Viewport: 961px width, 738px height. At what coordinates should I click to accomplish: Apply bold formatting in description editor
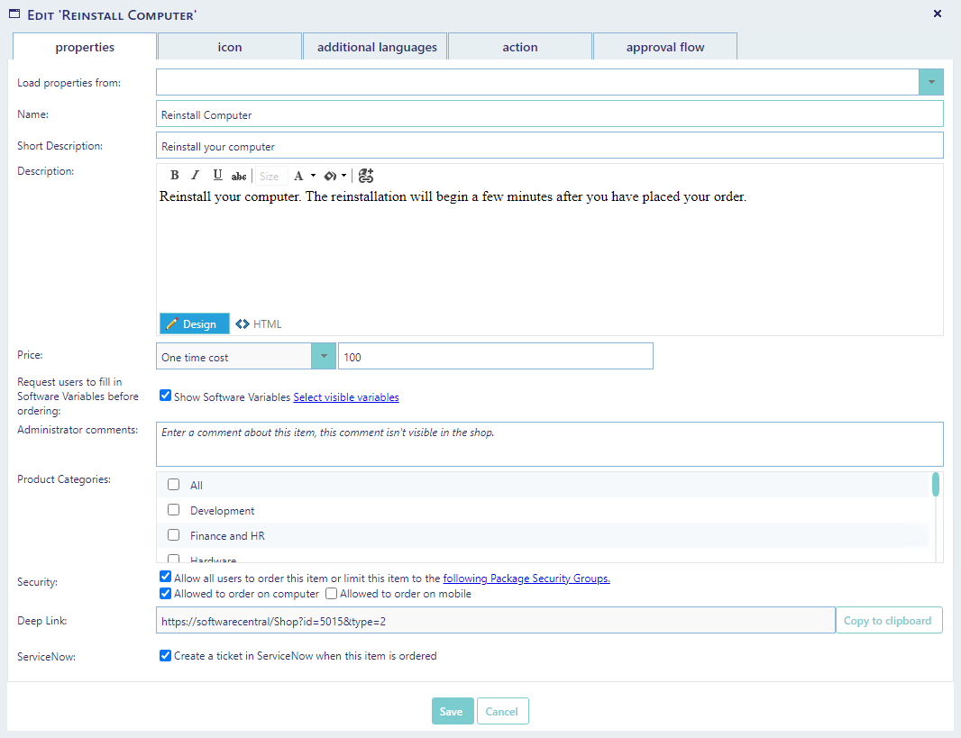tap(174, 176)
